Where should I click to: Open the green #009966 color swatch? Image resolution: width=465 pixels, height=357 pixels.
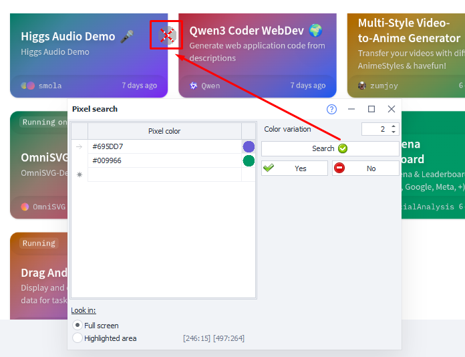coord(249,160)
